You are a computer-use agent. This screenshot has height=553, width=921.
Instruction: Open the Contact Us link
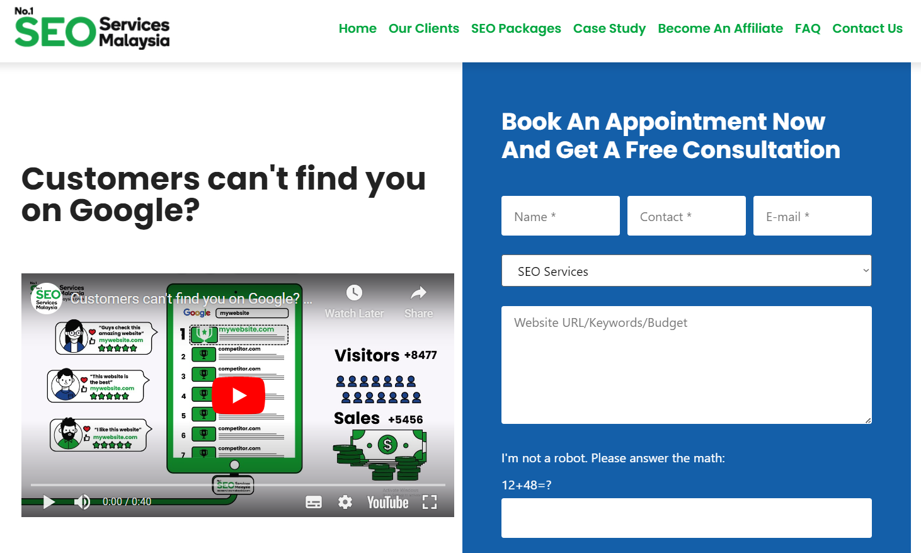867,28
